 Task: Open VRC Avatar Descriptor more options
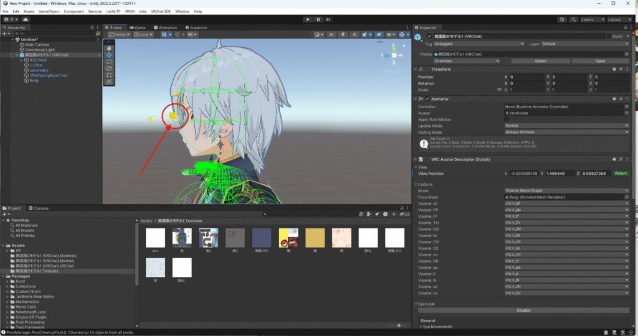pos(627,159)
